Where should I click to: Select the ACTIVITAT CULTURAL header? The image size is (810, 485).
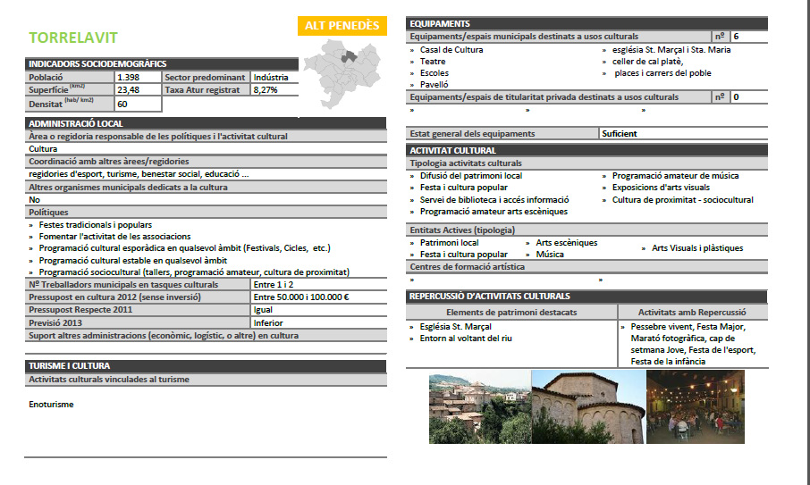click(586, 150)
